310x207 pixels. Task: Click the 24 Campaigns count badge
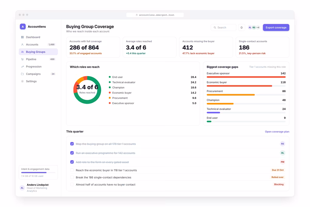tap(53, 74)
